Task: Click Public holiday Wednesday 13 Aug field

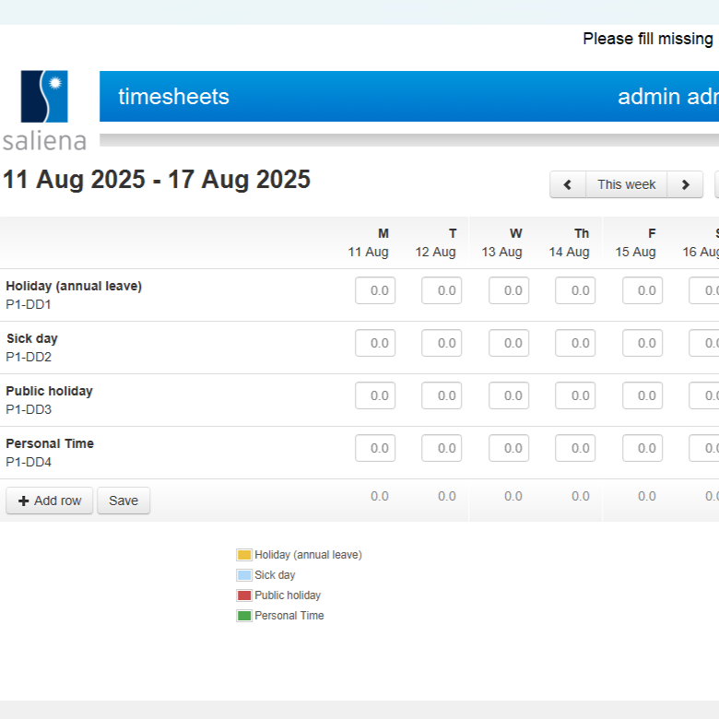Action: click(x=509, y=395)
